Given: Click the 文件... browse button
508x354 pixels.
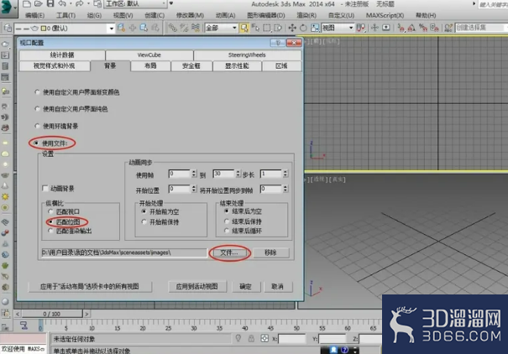Looking at the screenshot, I should pos(230,252).
